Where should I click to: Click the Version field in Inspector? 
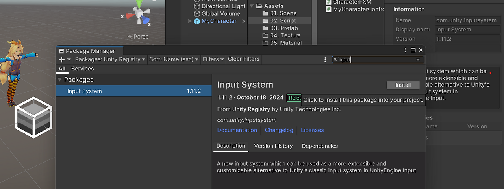468,39
